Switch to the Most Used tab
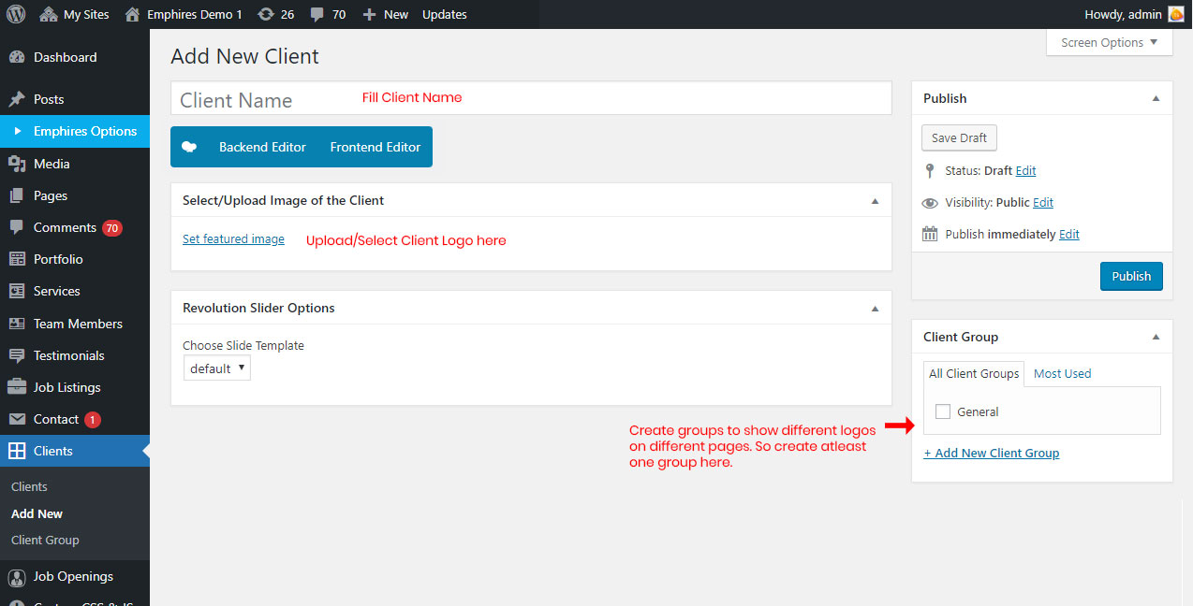 [x=1062, y=373]
